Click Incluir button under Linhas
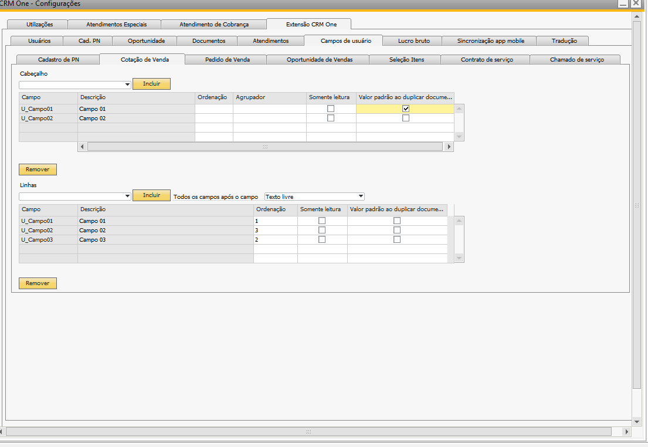This screenshot has width=648, height=447. pyautogui.click(x=151, y=195)
